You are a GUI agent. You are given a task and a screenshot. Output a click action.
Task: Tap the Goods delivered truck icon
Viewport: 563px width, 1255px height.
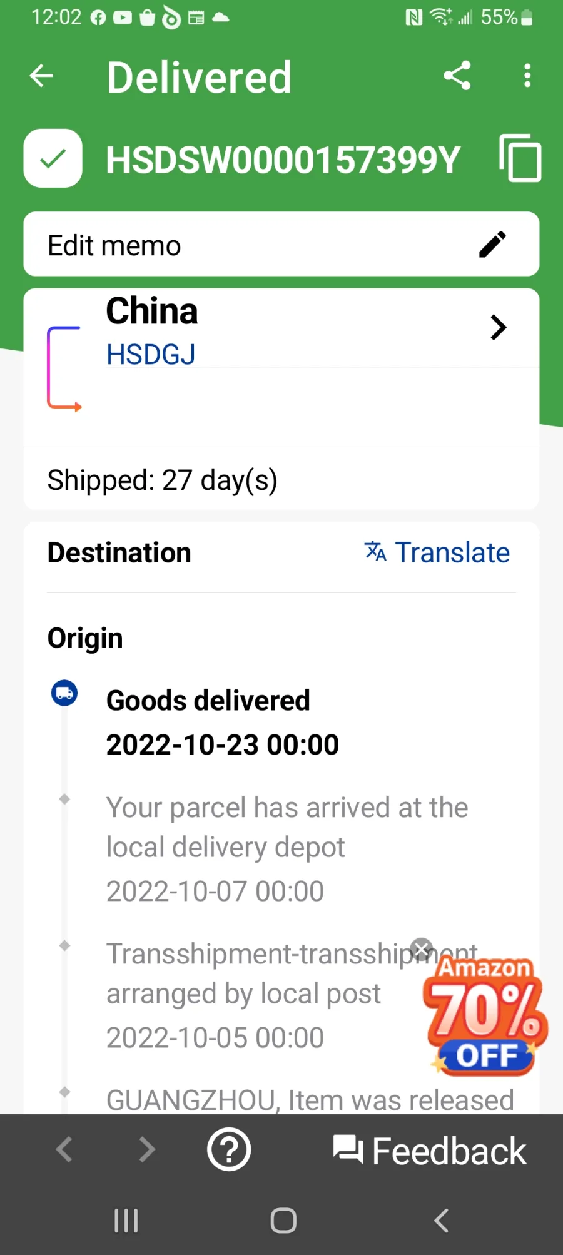tap(64, 693)
